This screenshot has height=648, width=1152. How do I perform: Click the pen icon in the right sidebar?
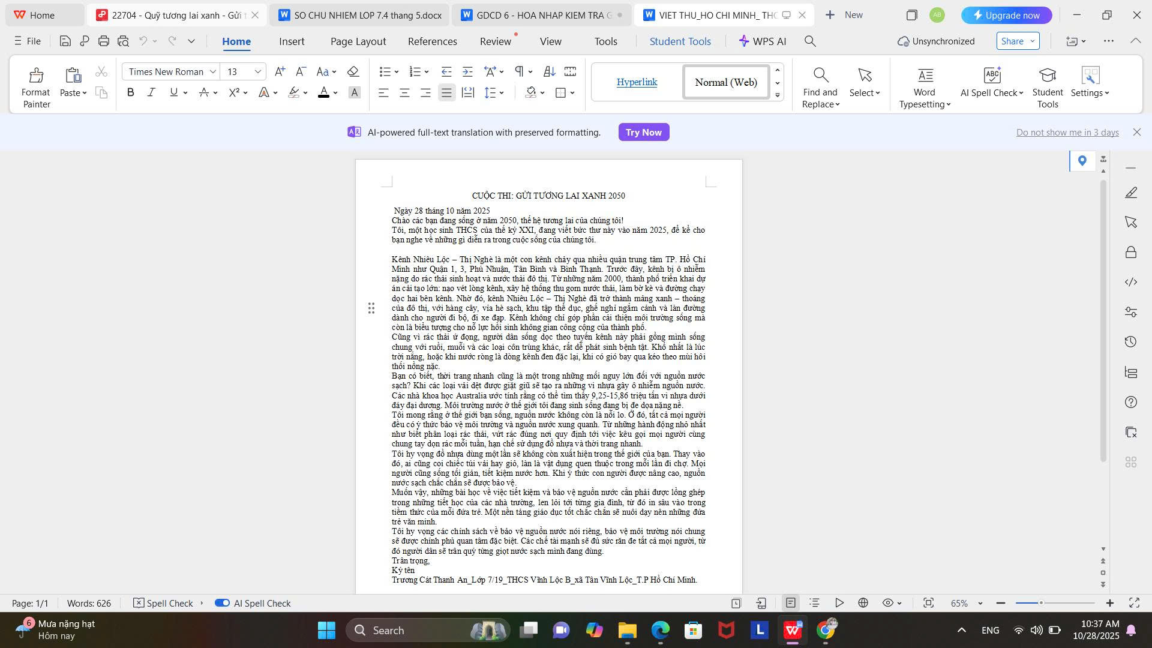pos(1131,193)
